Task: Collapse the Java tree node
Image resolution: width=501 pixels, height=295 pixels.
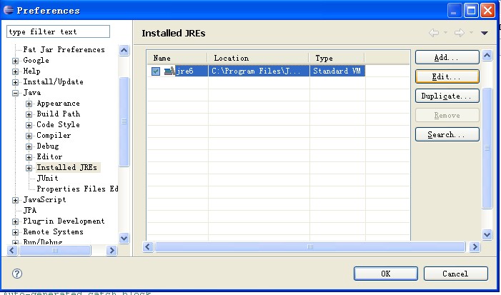Action: (16, 93)
